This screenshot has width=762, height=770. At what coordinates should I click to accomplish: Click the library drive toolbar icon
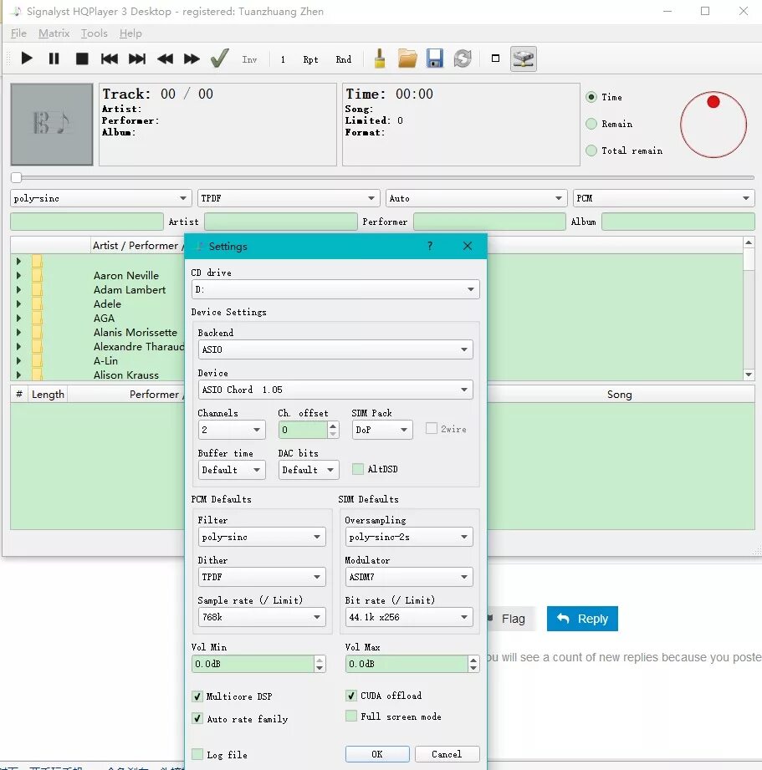click(524, 59)
